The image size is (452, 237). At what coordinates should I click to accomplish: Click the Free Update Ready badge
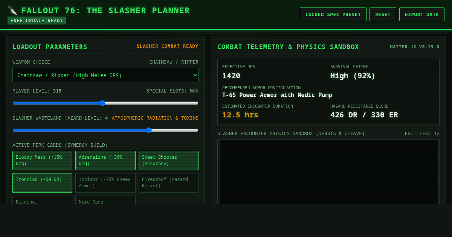[x=37, y=21]
